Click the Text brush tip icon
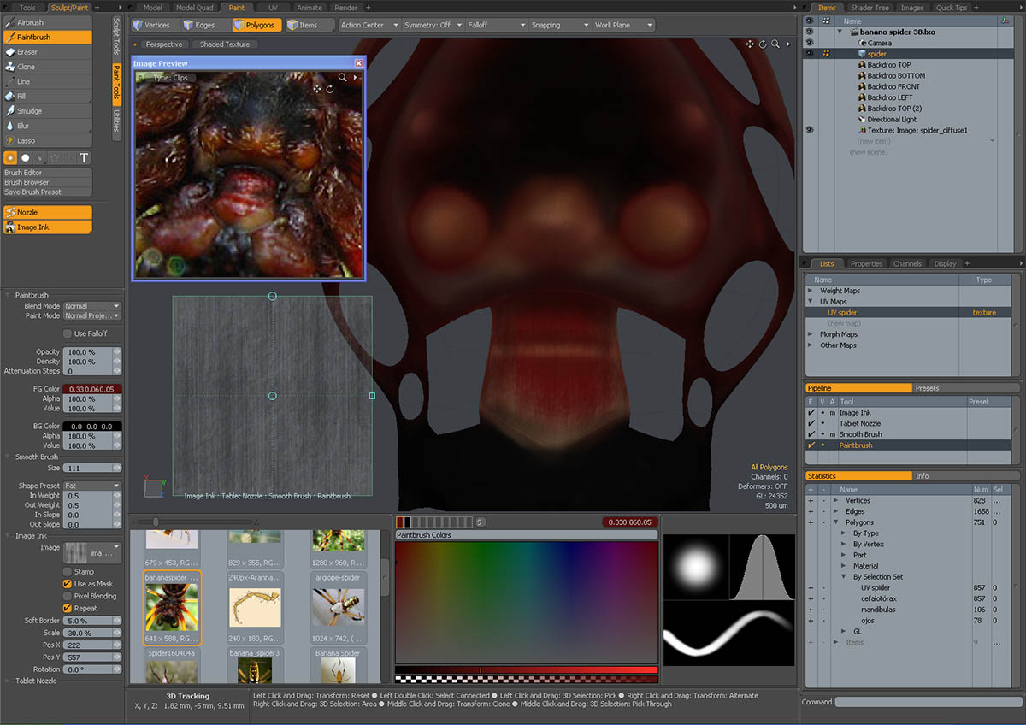This screenshot has width=1026, height=725. point(84,157)
